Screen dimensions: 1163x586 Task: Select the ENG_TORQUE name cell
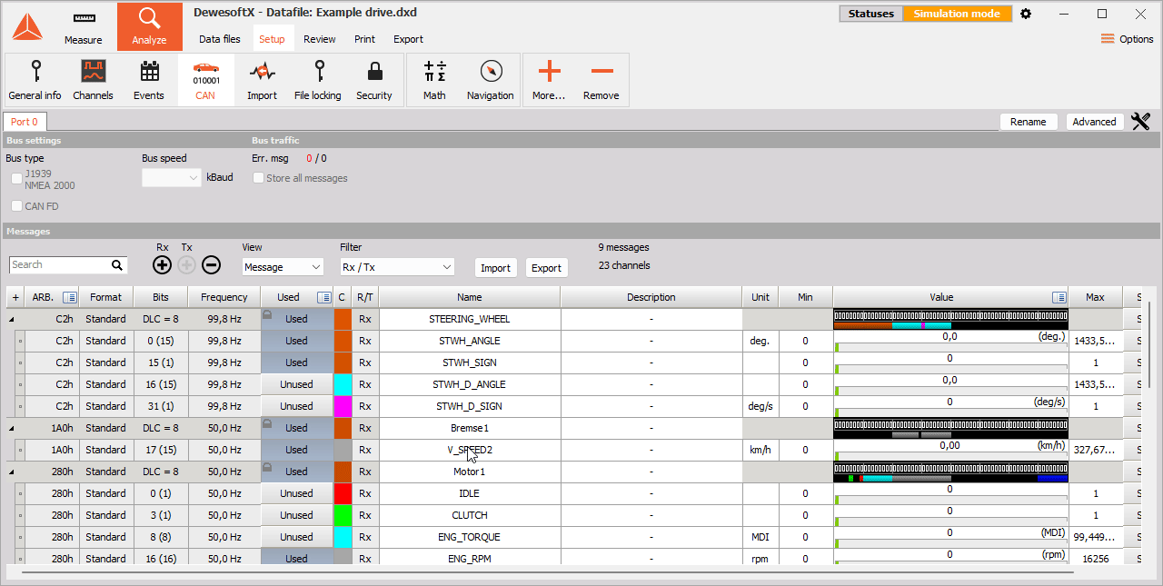[470, 537]
